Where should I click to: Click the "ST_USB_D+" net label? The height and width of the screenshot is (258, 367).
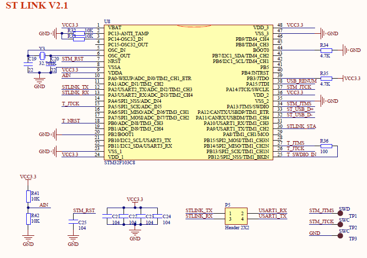click(x=300, y=109)
